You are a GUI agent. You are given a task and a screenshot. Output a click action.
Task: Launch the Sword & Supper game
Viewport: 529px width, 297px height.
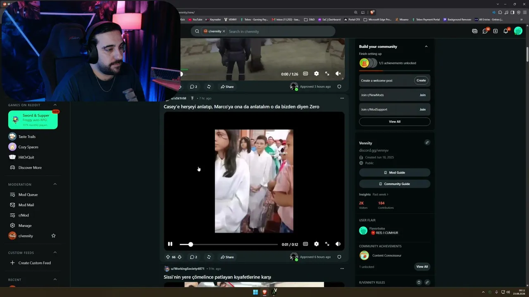click(x=33, y=120)
